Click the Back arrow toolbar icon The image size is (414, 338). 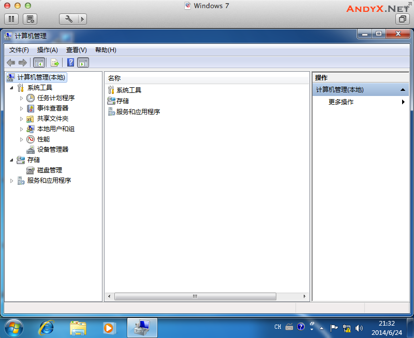pyautogui.click(x=11, y=62)
